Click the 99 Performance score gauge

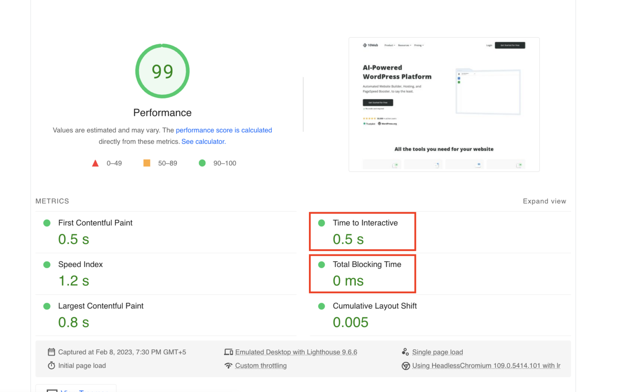click(x=162, y=71)
